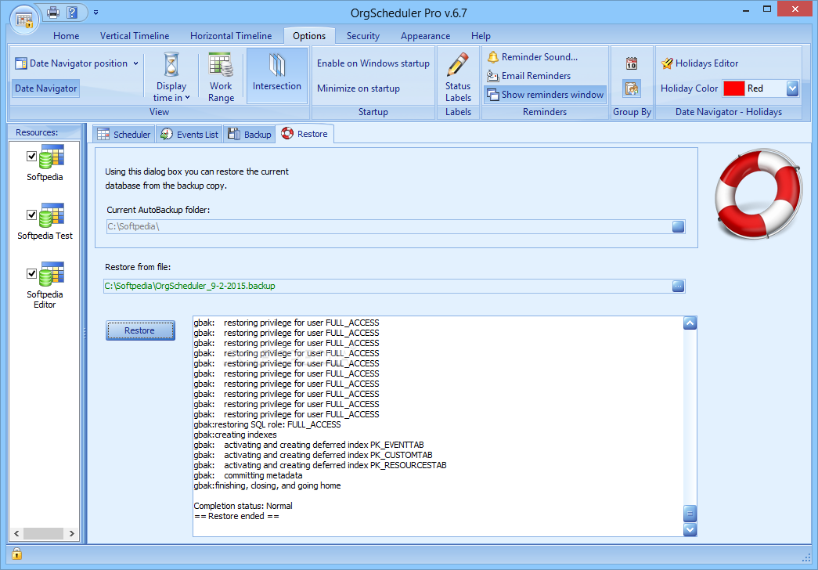Click the OrgScheduler application menu orb
This screenshot has height=570, width=818.
pyautogui.click(x=24, y=20)
